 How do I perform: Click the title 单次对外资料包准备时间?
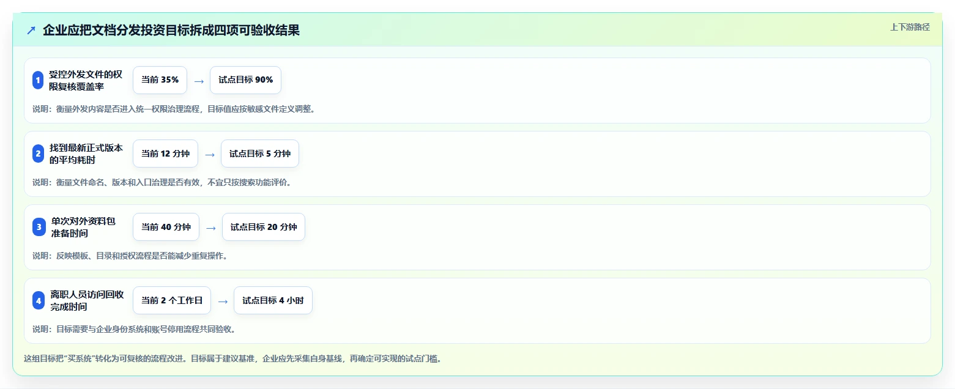pos(83,227)
